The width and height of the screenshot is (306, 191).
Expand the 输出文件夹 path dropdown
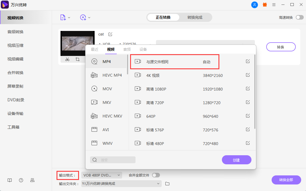pos(158,184)
